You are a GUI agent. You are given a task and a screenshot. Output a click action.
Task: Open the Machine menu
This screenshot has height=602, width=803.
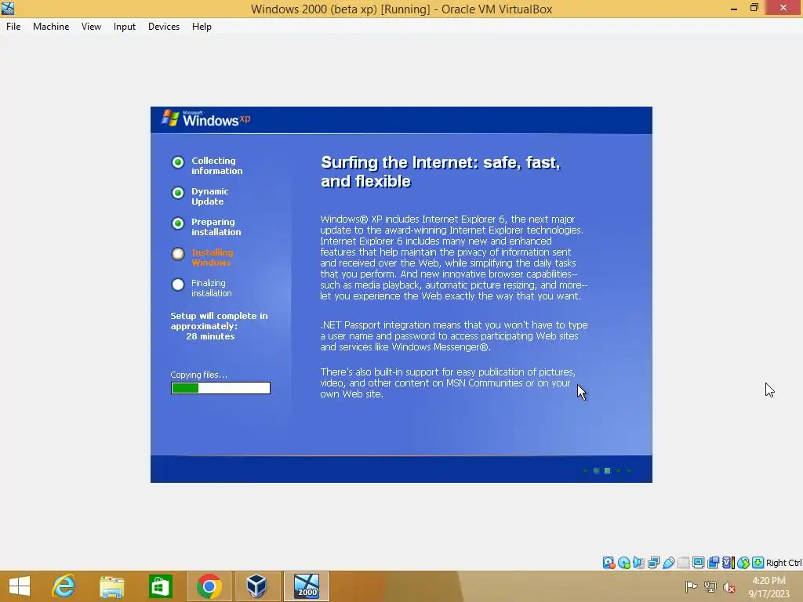pos(51,27)
